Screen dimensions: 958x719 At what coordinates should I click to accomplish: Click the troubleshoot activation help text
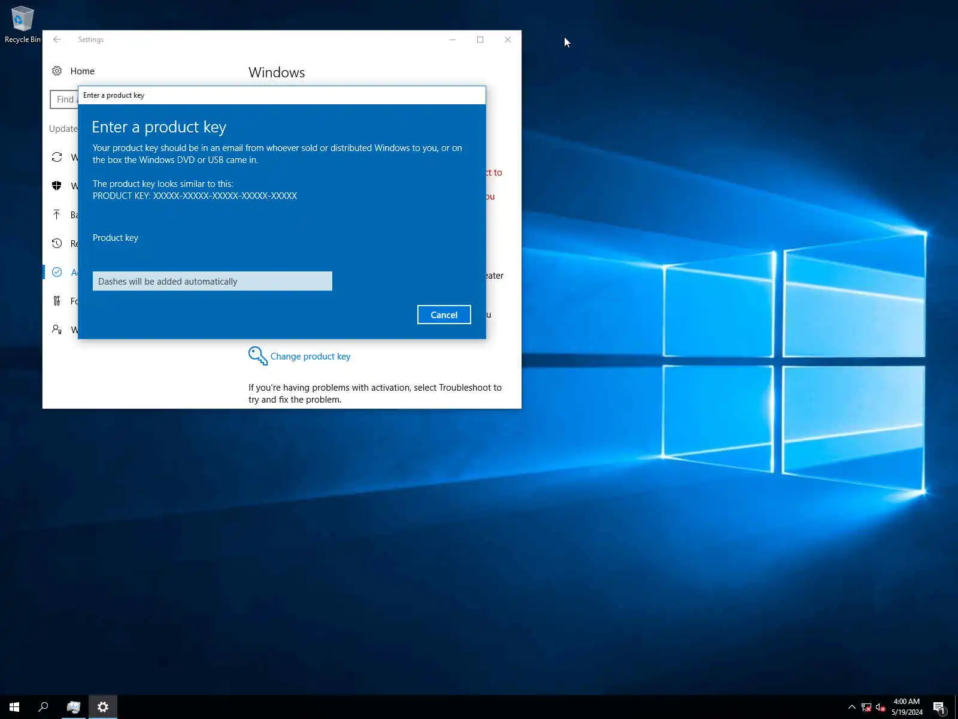pyautogui.click(x=375, y=394)
